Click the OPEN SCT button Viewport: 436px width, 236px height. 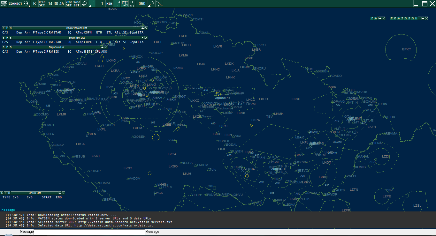coord(42,4)
